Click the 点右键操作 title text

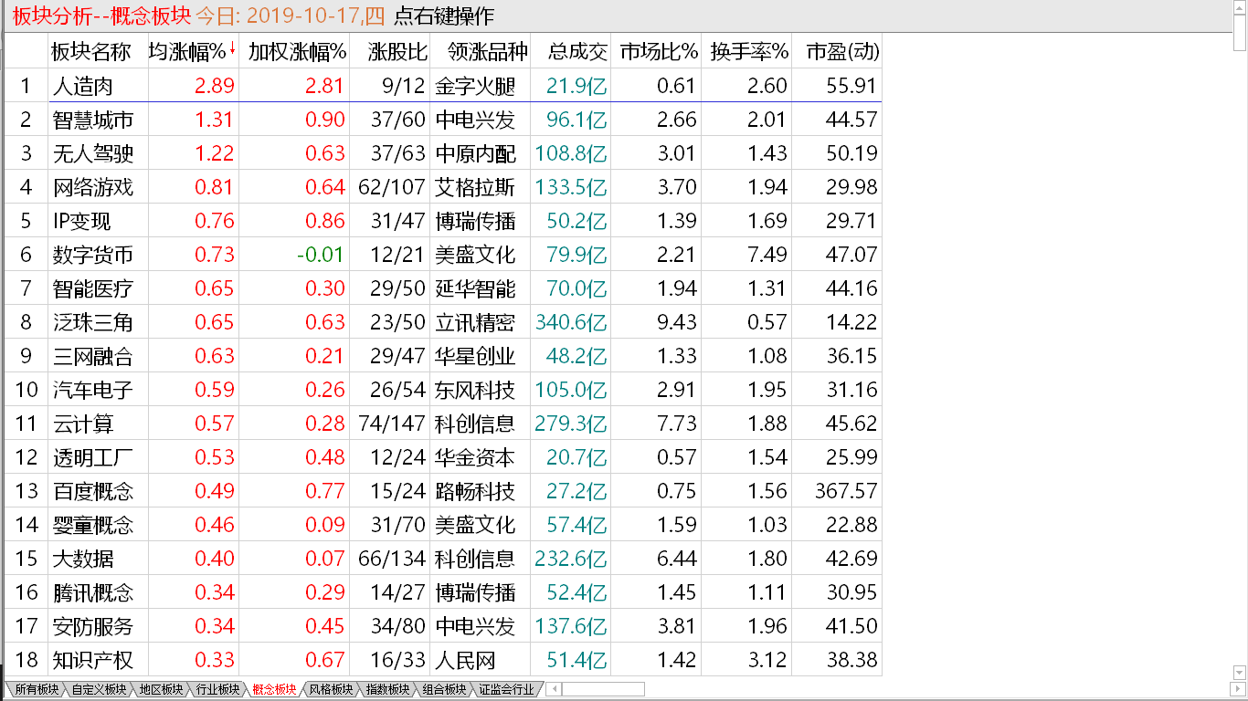coord(443,16)
